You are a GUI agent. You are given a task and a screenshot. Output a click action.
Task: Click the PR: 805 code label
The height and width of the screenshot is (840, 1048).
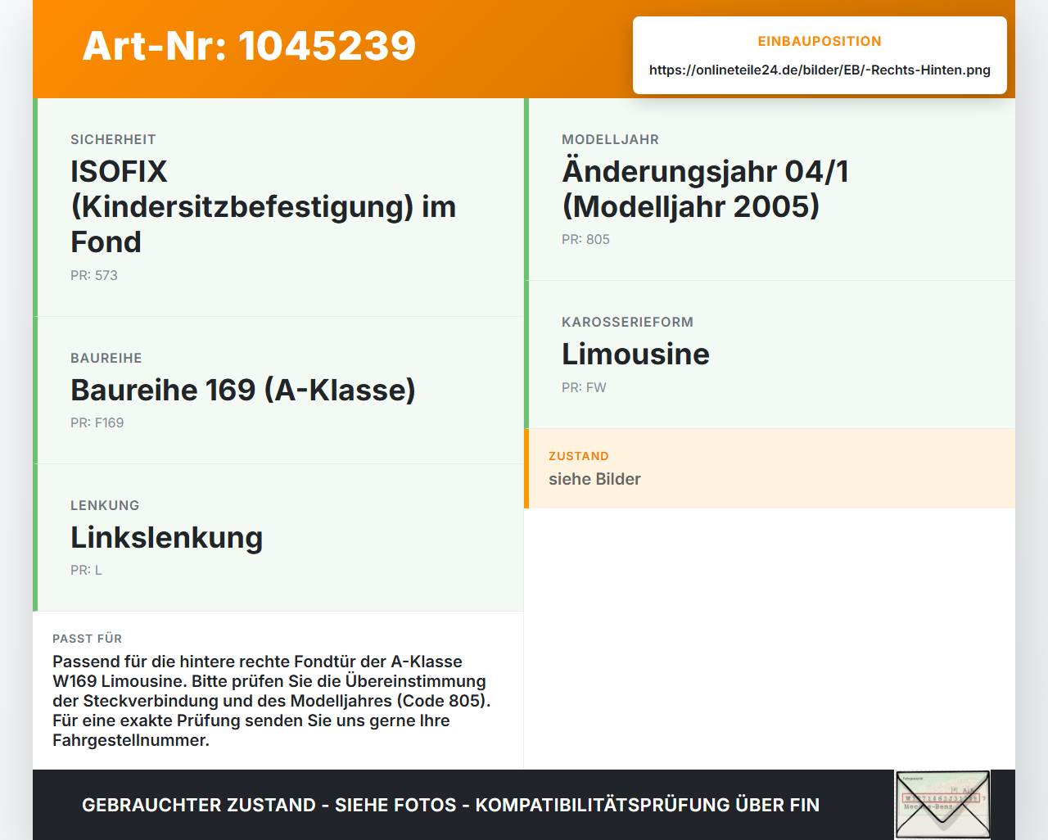coord(585,239)
